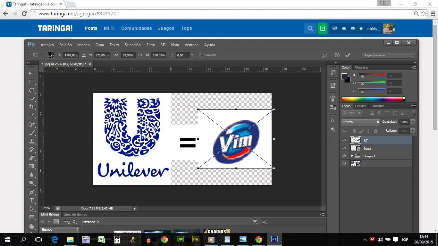Screen dimensions: 438x246
Task: Select the Gradient tool
Action: pos(32,166)
